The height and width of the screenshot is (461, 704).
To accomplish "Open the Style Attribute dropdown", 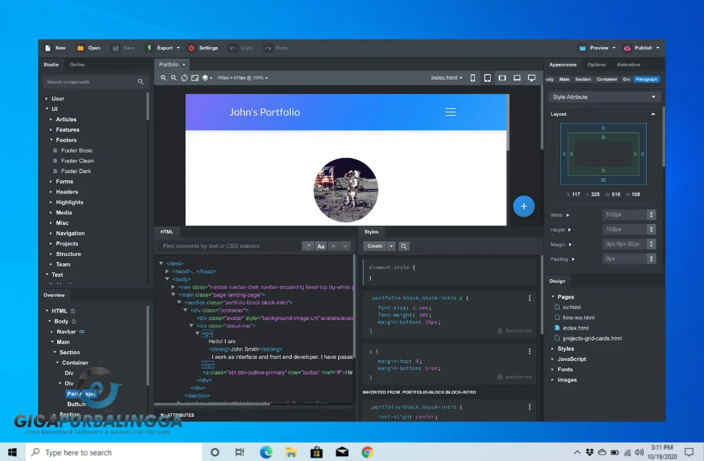I will click(x=604, y=96).
